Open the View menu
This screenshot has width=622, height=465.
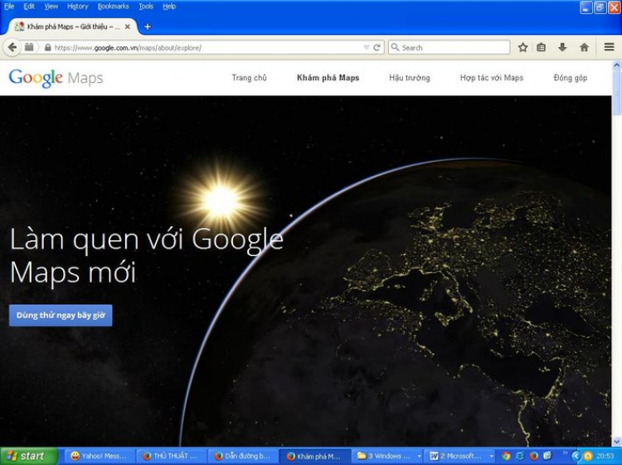pos(51,7)
